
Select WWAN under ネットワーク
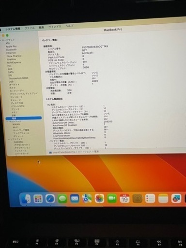tap(16, 124)
